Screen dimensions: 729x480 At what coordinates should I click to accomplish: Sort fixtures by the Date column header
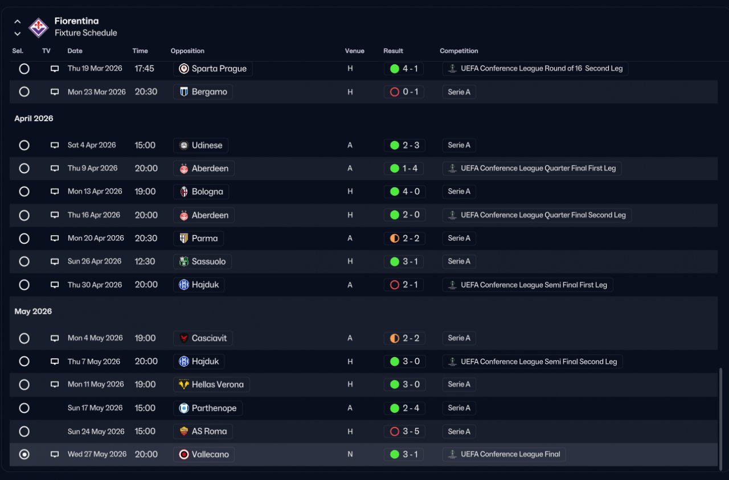point(75,51)
